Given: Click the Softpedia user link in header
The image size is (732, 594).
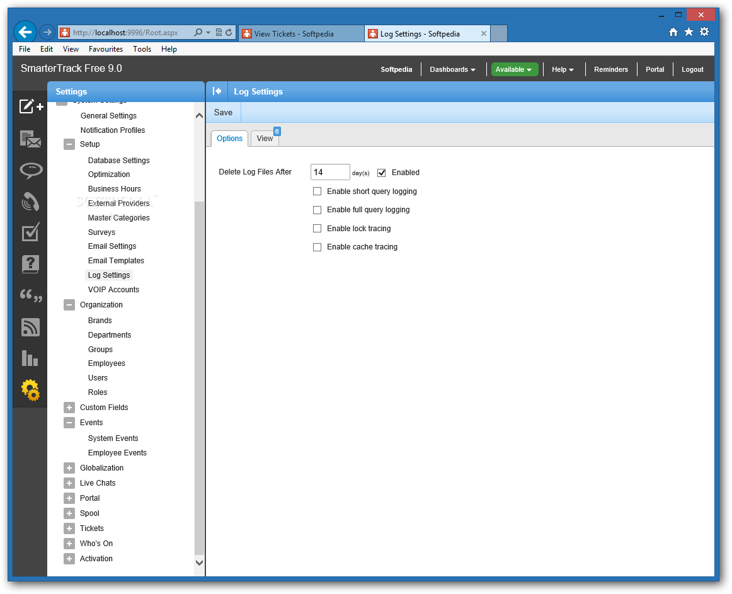Looking at the screenshot, I should click(396, 69).
